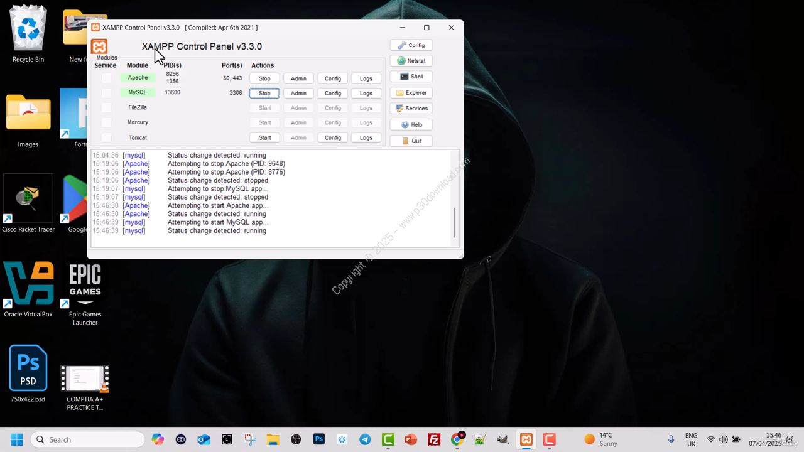
Task: Open the weather widget showing 14°C
Action: tap(601, 439)
